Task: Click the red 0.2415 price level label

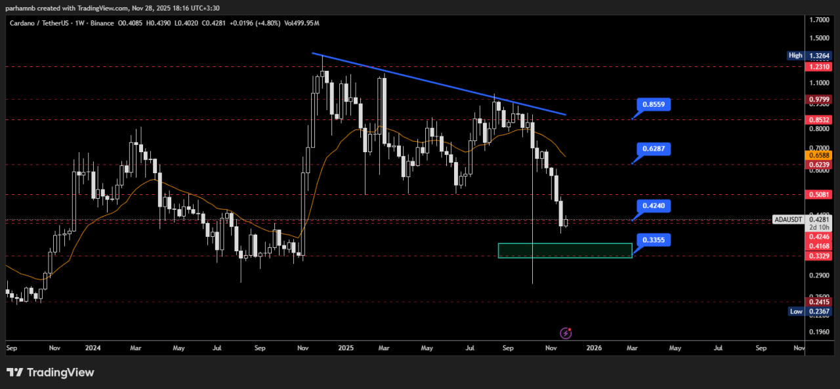Action: (x=820, y=302)
